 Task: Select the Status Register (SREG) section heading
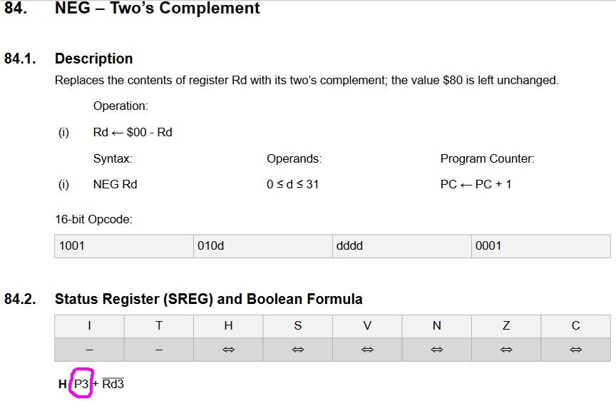coord(208,299)
